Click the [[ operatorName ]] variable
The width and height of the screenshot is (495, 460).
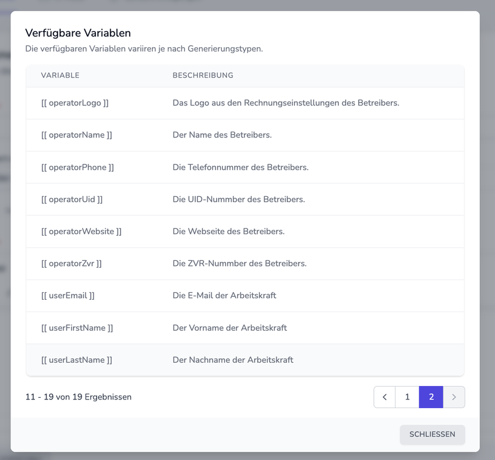pos(76,135)
